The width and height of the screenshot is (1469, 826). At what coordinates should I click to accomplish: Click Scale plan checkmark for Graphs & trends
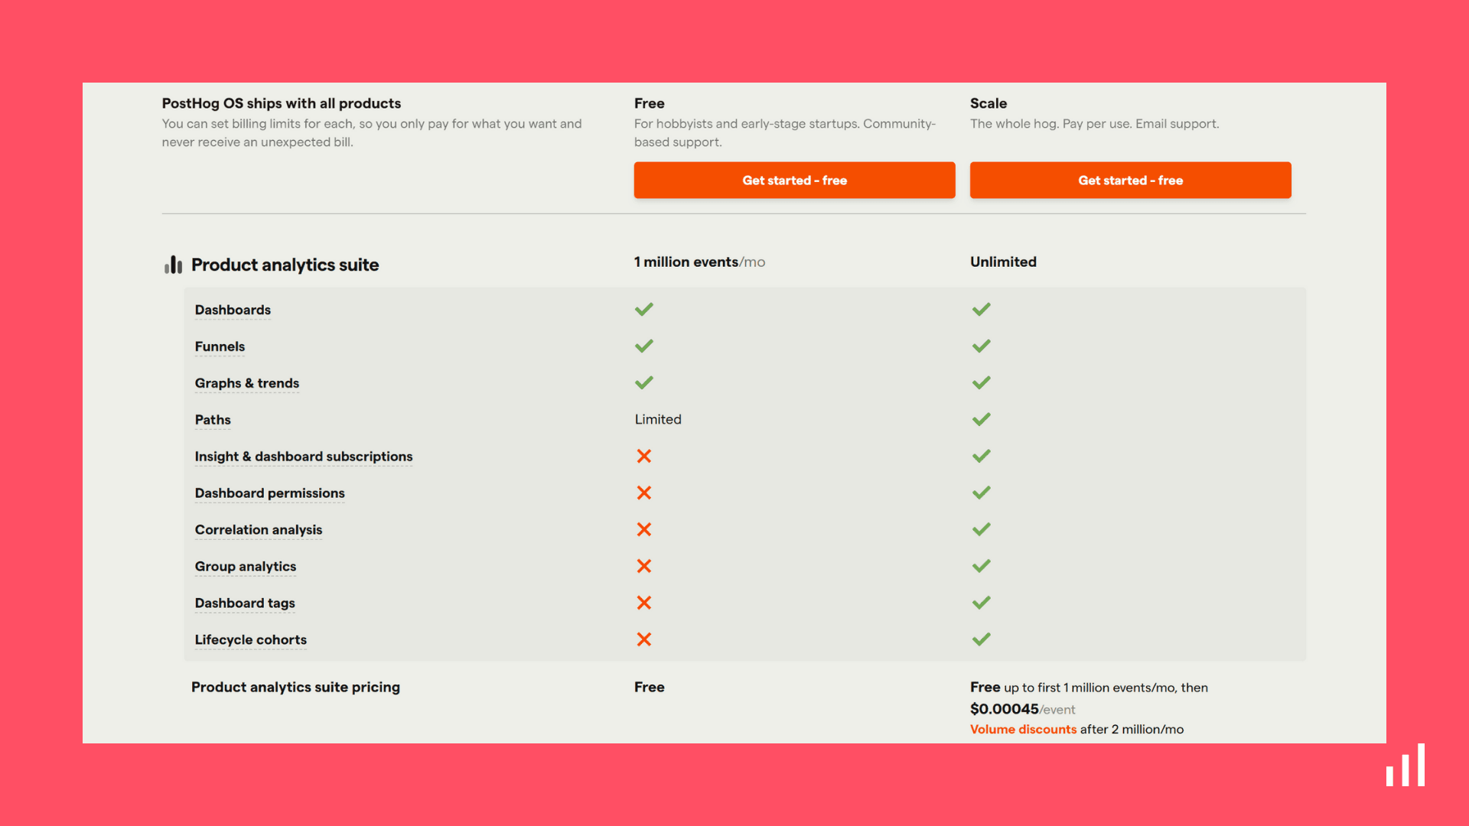tap(982, 382)
